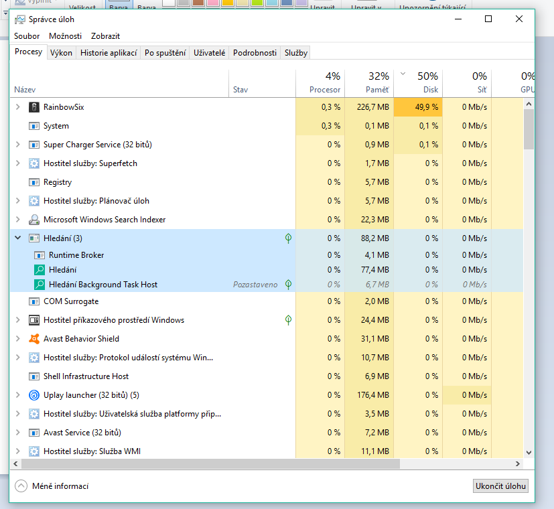The width and height of the screenshot is (554, 509).
Task: Click the Protokol událostí gear icon
Action: (34, 358)
